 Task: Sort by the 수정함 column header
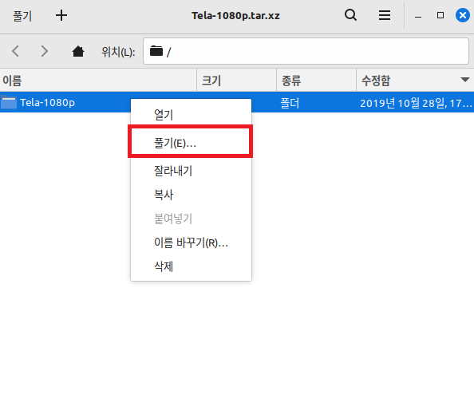[x=415, y=81]
